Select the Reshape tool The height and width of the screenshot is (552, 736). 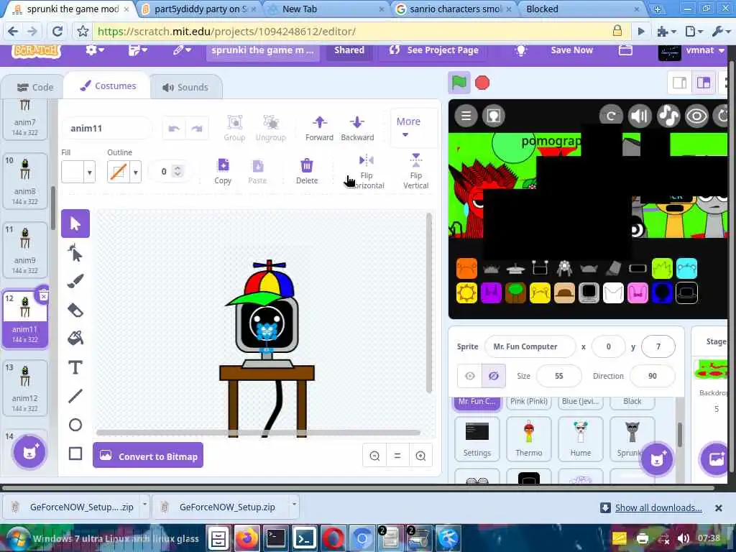point(75,252)
